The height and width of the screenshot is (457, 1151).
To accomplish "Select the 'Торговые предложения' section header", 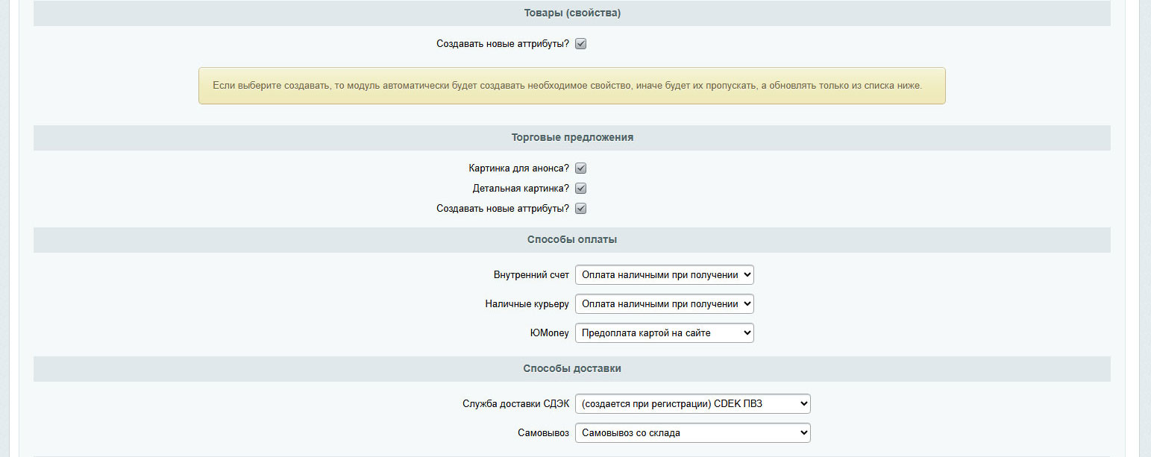I will [x=572, y=138].
